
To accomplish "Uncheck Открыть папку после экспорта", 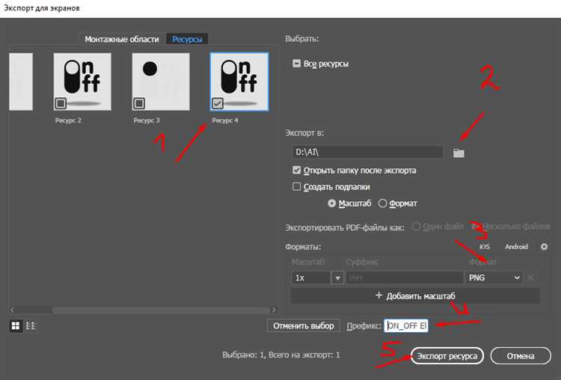I will click(x=296, y=170).
